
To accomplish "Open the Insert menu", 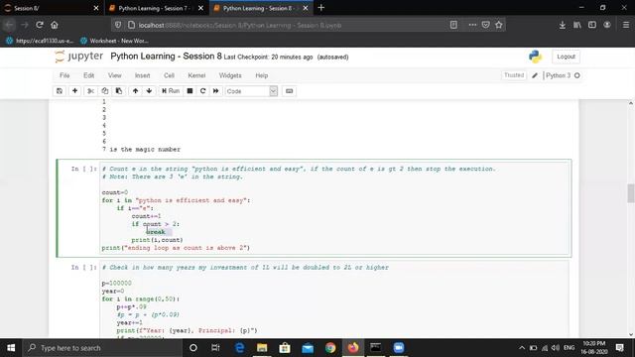I will tap(142, 75).
